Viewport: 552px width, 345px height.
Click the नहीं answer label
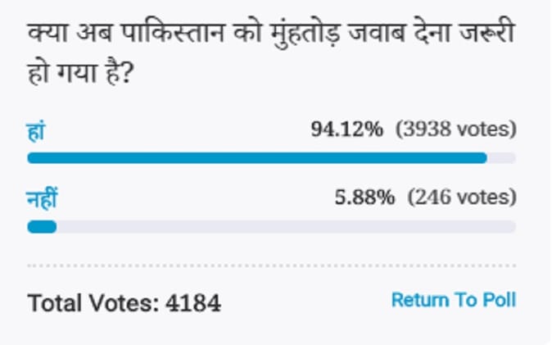(x=43, y=199)
